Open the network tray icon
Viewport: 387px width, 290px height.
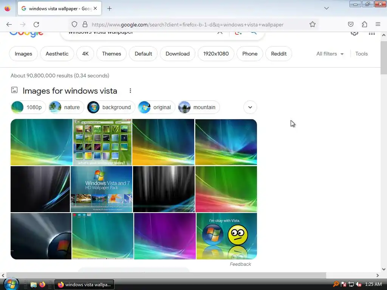(x=351, y=284)
